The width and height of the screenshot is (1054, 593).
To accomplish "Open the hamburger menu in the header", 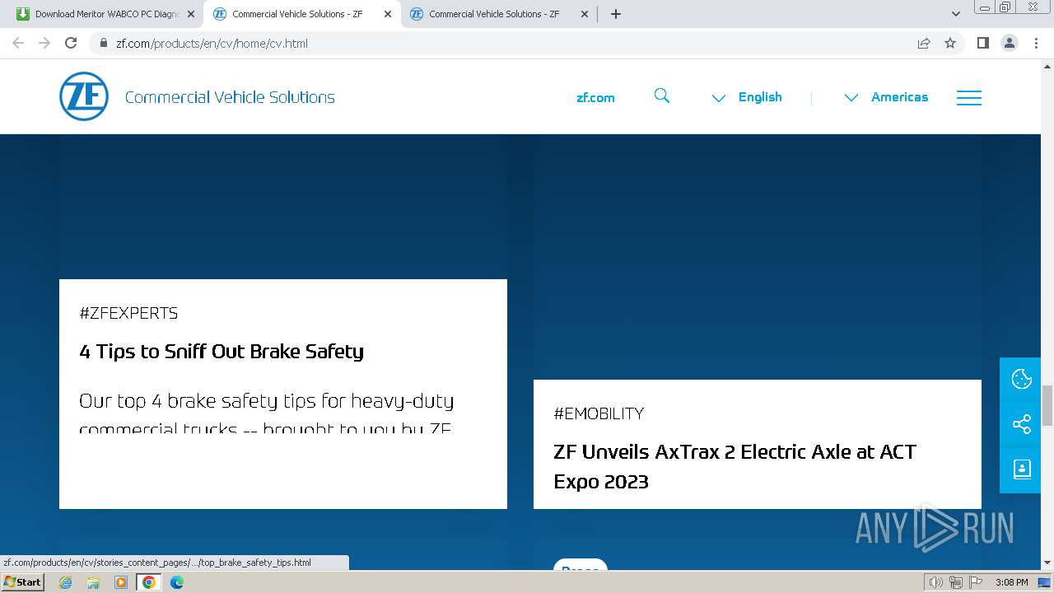I will coord(968,97).
